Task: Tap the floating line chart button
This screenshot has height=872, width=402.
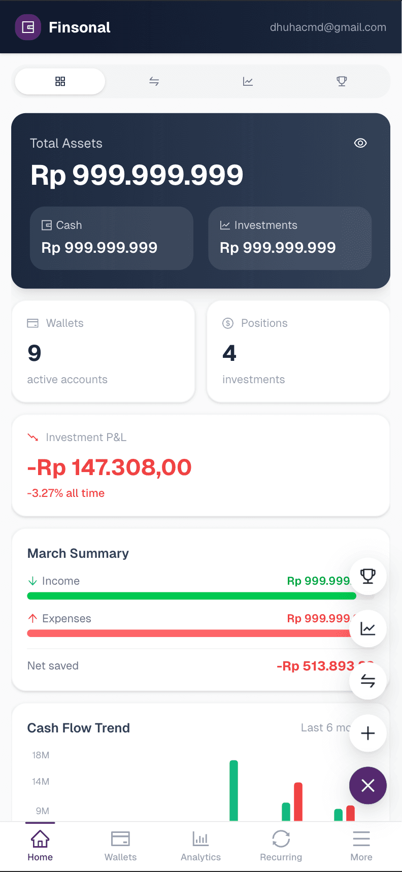Action: tap(368, 628)
